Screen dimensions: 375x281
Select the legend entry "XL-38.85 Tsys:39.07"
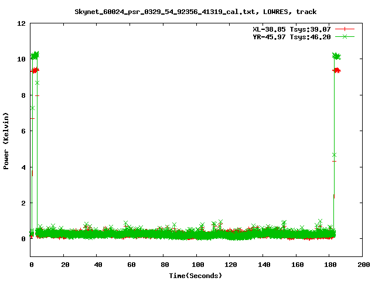tap(292, 29)
